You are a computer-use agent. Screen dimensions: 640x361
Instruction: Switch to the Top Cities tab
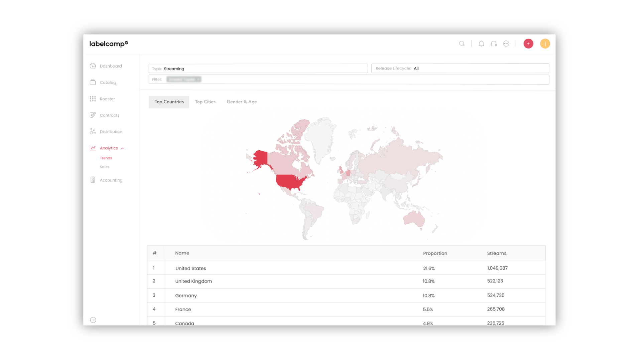[x=205, y=102]
